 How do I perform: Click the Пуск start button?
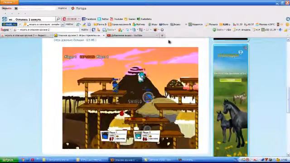9,160
